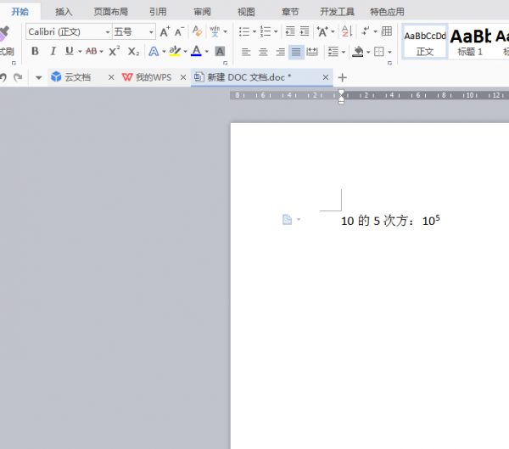Screen dimensions: 509x449
Task: Open the phonetic guide wén icon
Action: 215,31
